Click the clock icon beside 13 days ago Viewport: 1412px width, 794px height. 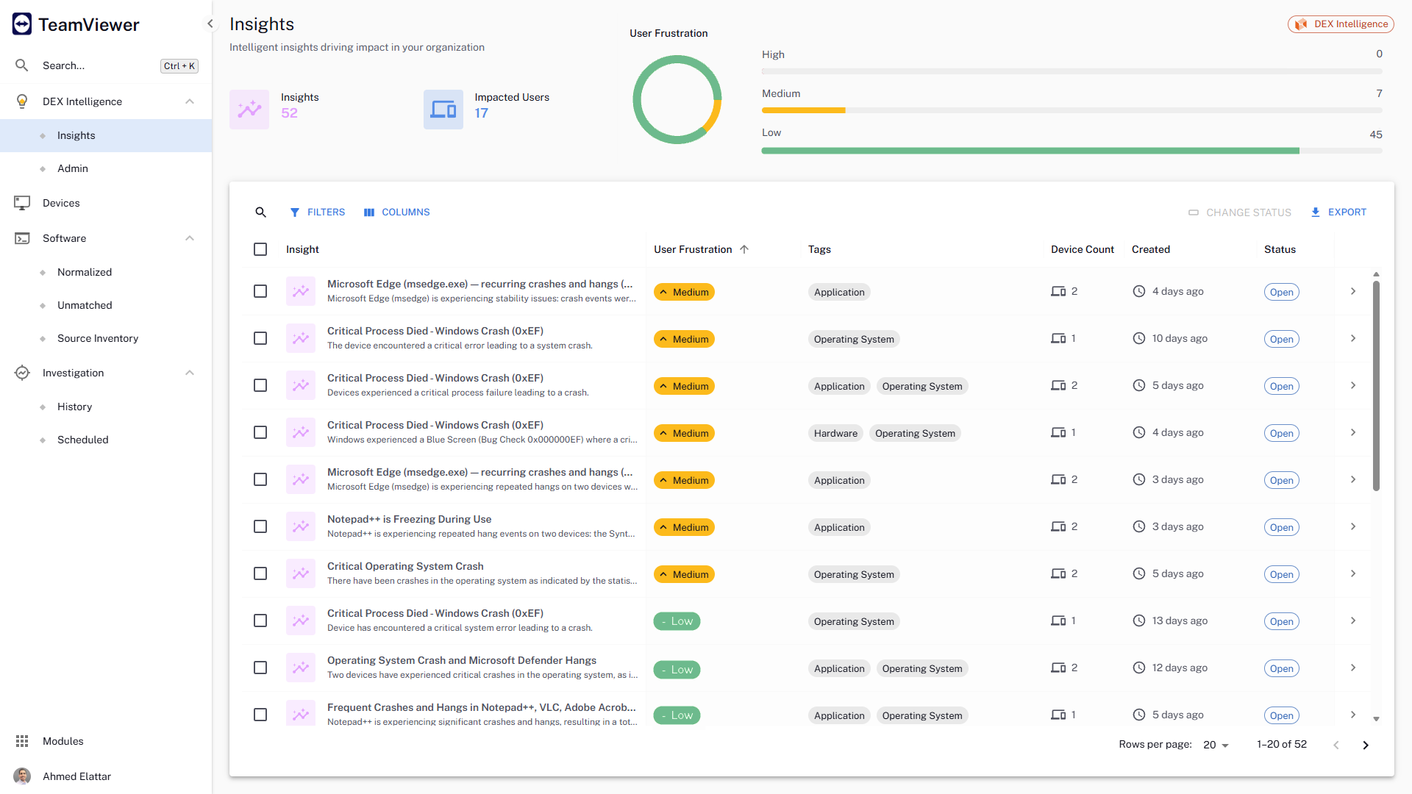(1139, 620)
